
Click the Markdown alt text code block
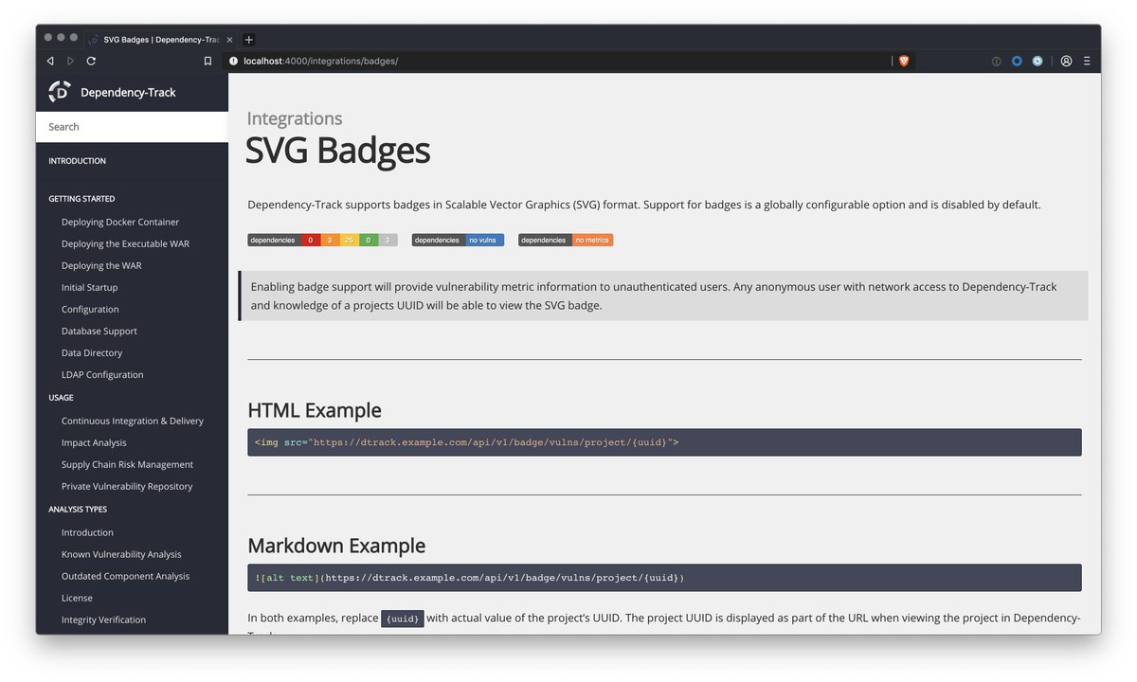[x=664, y=578]
